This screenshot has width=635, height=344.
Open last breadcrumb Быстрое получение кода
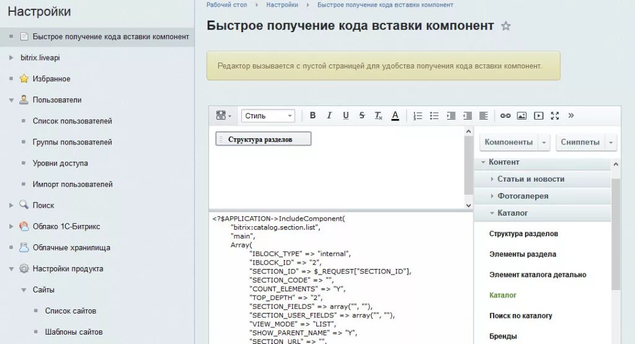385,5
